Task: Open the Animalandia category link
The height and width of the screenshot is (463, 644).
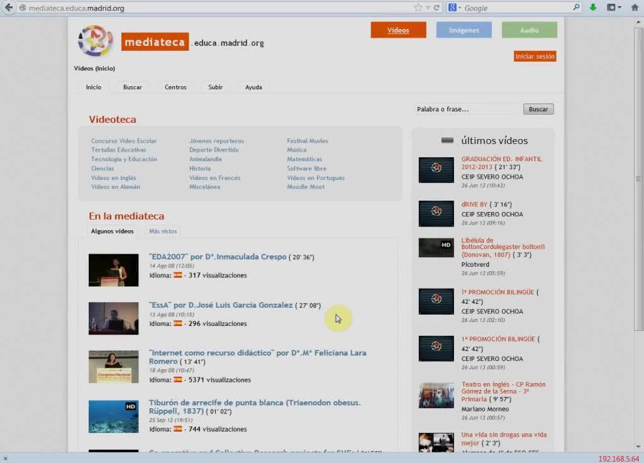Action: click(x=205, y=159)
